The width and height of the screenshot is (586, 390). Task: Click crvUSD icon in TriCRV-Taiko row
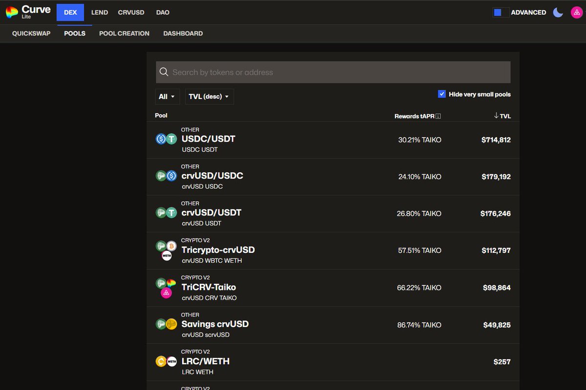coord(161,283)
